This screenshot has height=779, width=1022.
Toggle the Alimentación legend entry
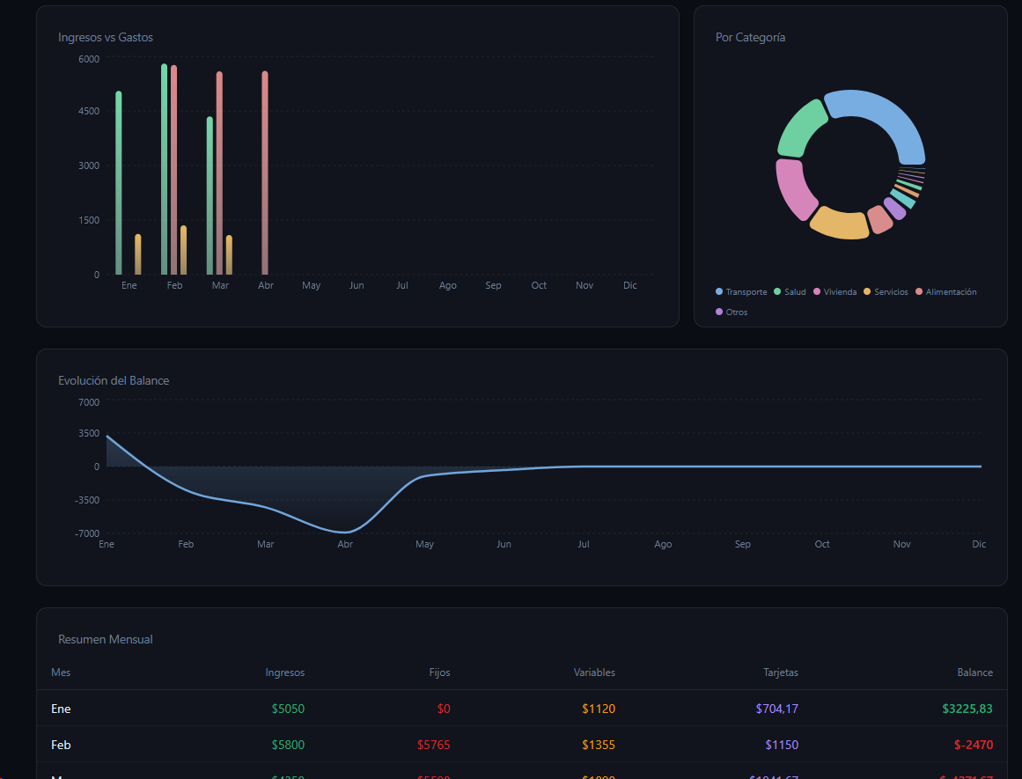coord(945,291)
